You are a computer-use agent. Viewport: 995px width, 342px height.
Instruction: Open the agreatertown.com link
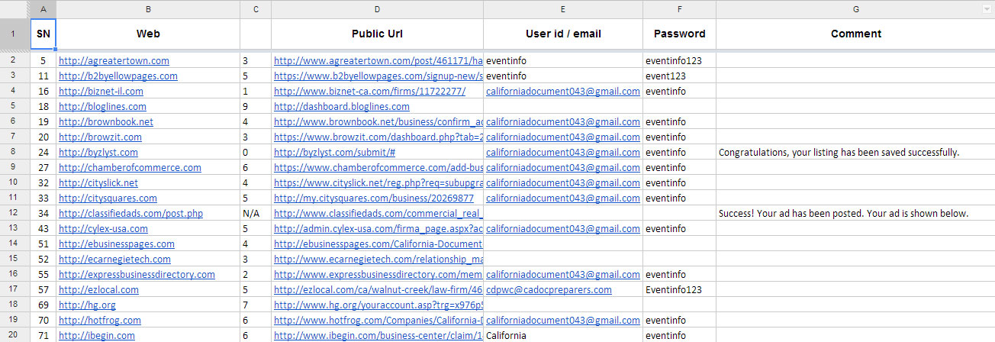point(114,60)
